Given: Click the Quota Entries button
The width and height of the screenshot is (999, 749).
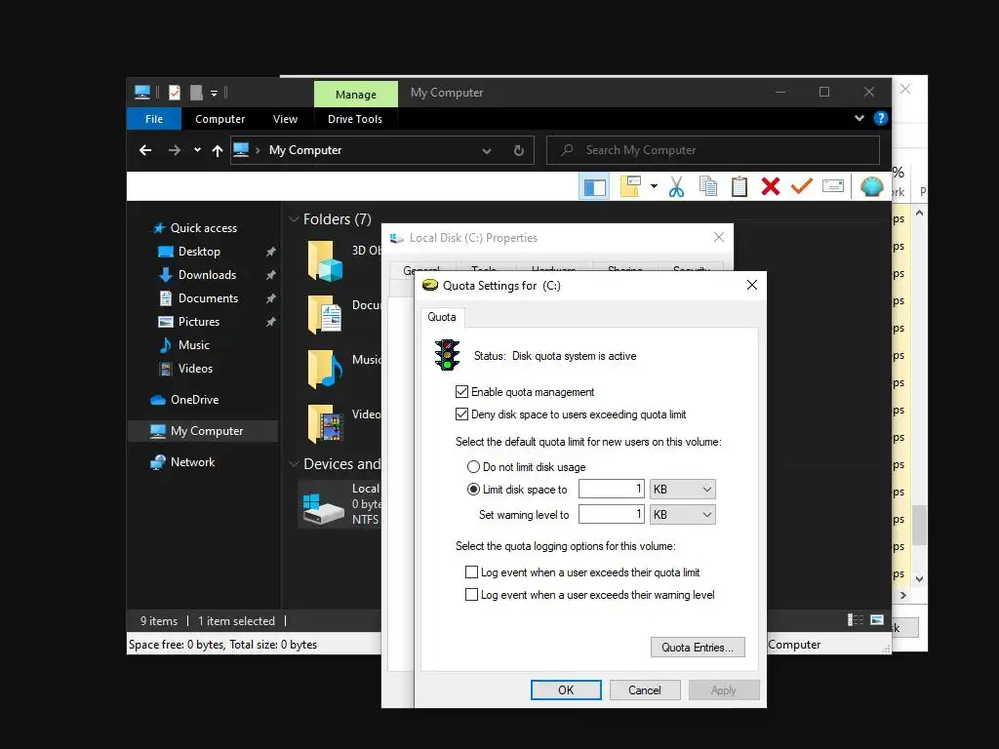Looking at the screenshot, I should (698, 648).
